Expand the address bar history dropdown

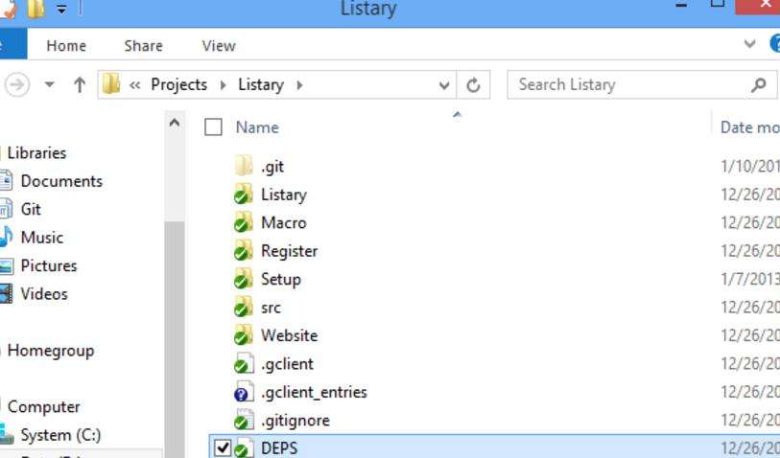(444, 85)
